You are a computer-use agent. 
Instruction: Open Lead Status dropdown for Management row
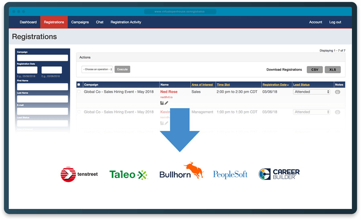point(311,112)
